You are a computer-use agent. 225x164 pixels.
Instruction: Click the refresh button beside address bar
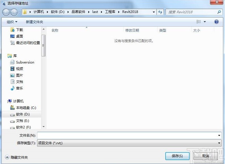coord(160,12)
